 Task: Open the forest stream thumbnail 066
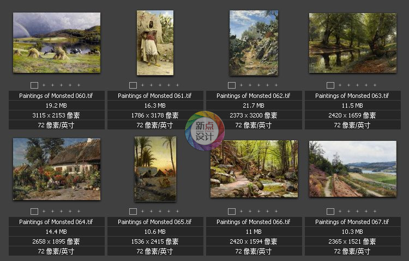(254, 169)
